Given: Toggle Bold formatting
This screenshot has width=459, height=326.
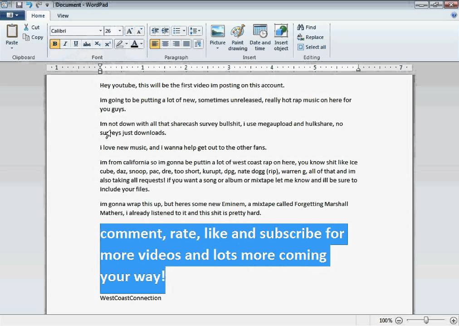Looking at the screenshot, I should (55, 44).
